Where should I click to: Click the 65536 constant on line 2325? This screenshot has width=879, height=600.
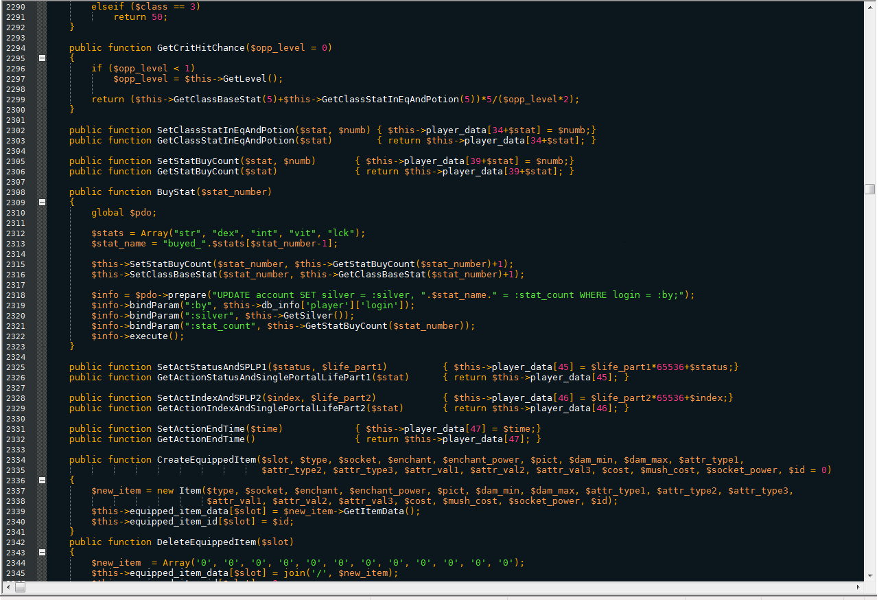(x=670, y=367)
